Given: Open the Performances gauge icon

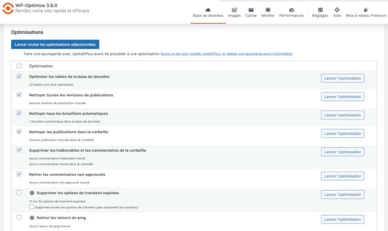Looking at the screenshot, I should click(x=292, y=10).
